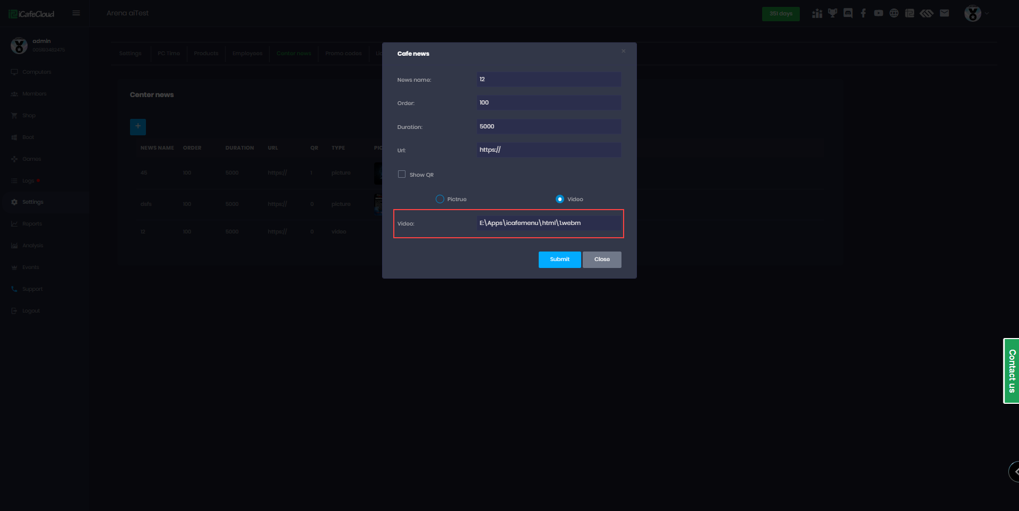The width and height of the screenshot is (1019, 511).
Task: Click the Submit button
Action: pos(559,259)
